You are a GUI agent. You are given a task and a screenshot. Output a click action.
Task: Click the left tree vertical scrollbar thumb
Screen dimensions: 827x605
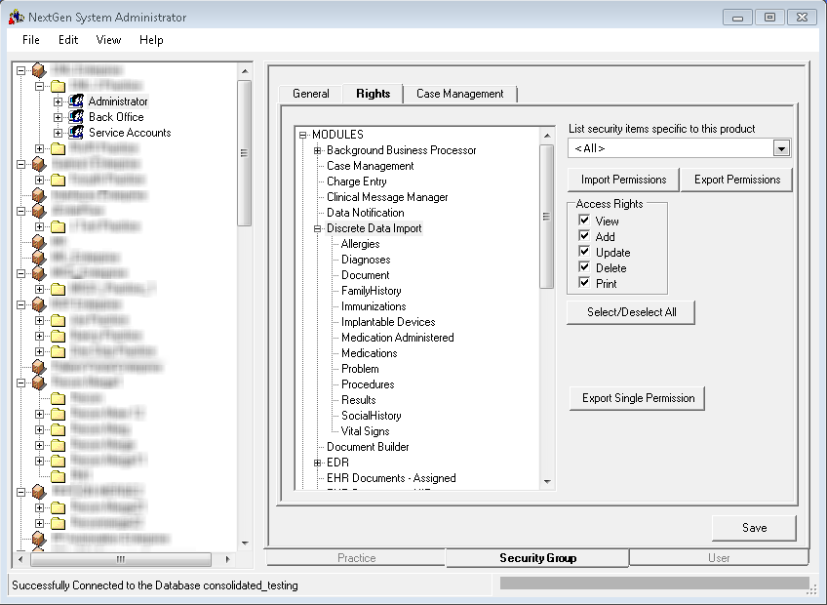tap(244, 153)
